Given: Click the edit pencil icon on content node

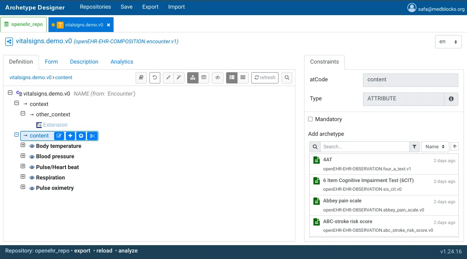Looking at the screenshot, I should click(59, 136).
